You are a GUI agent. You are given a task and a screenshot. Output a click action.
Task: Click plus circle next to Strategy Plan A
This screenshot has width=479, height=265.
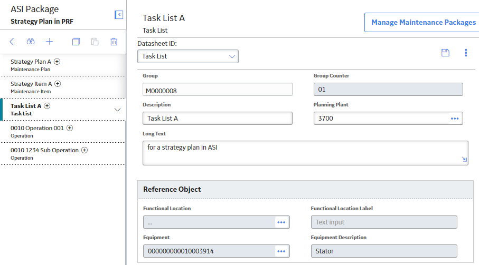57,62
